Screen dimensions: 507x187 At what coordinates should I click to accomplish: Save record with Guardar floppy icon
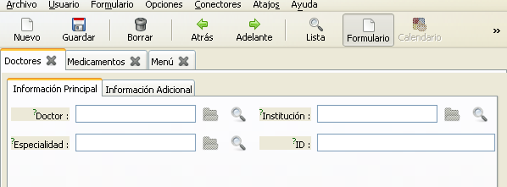point(79,25)
